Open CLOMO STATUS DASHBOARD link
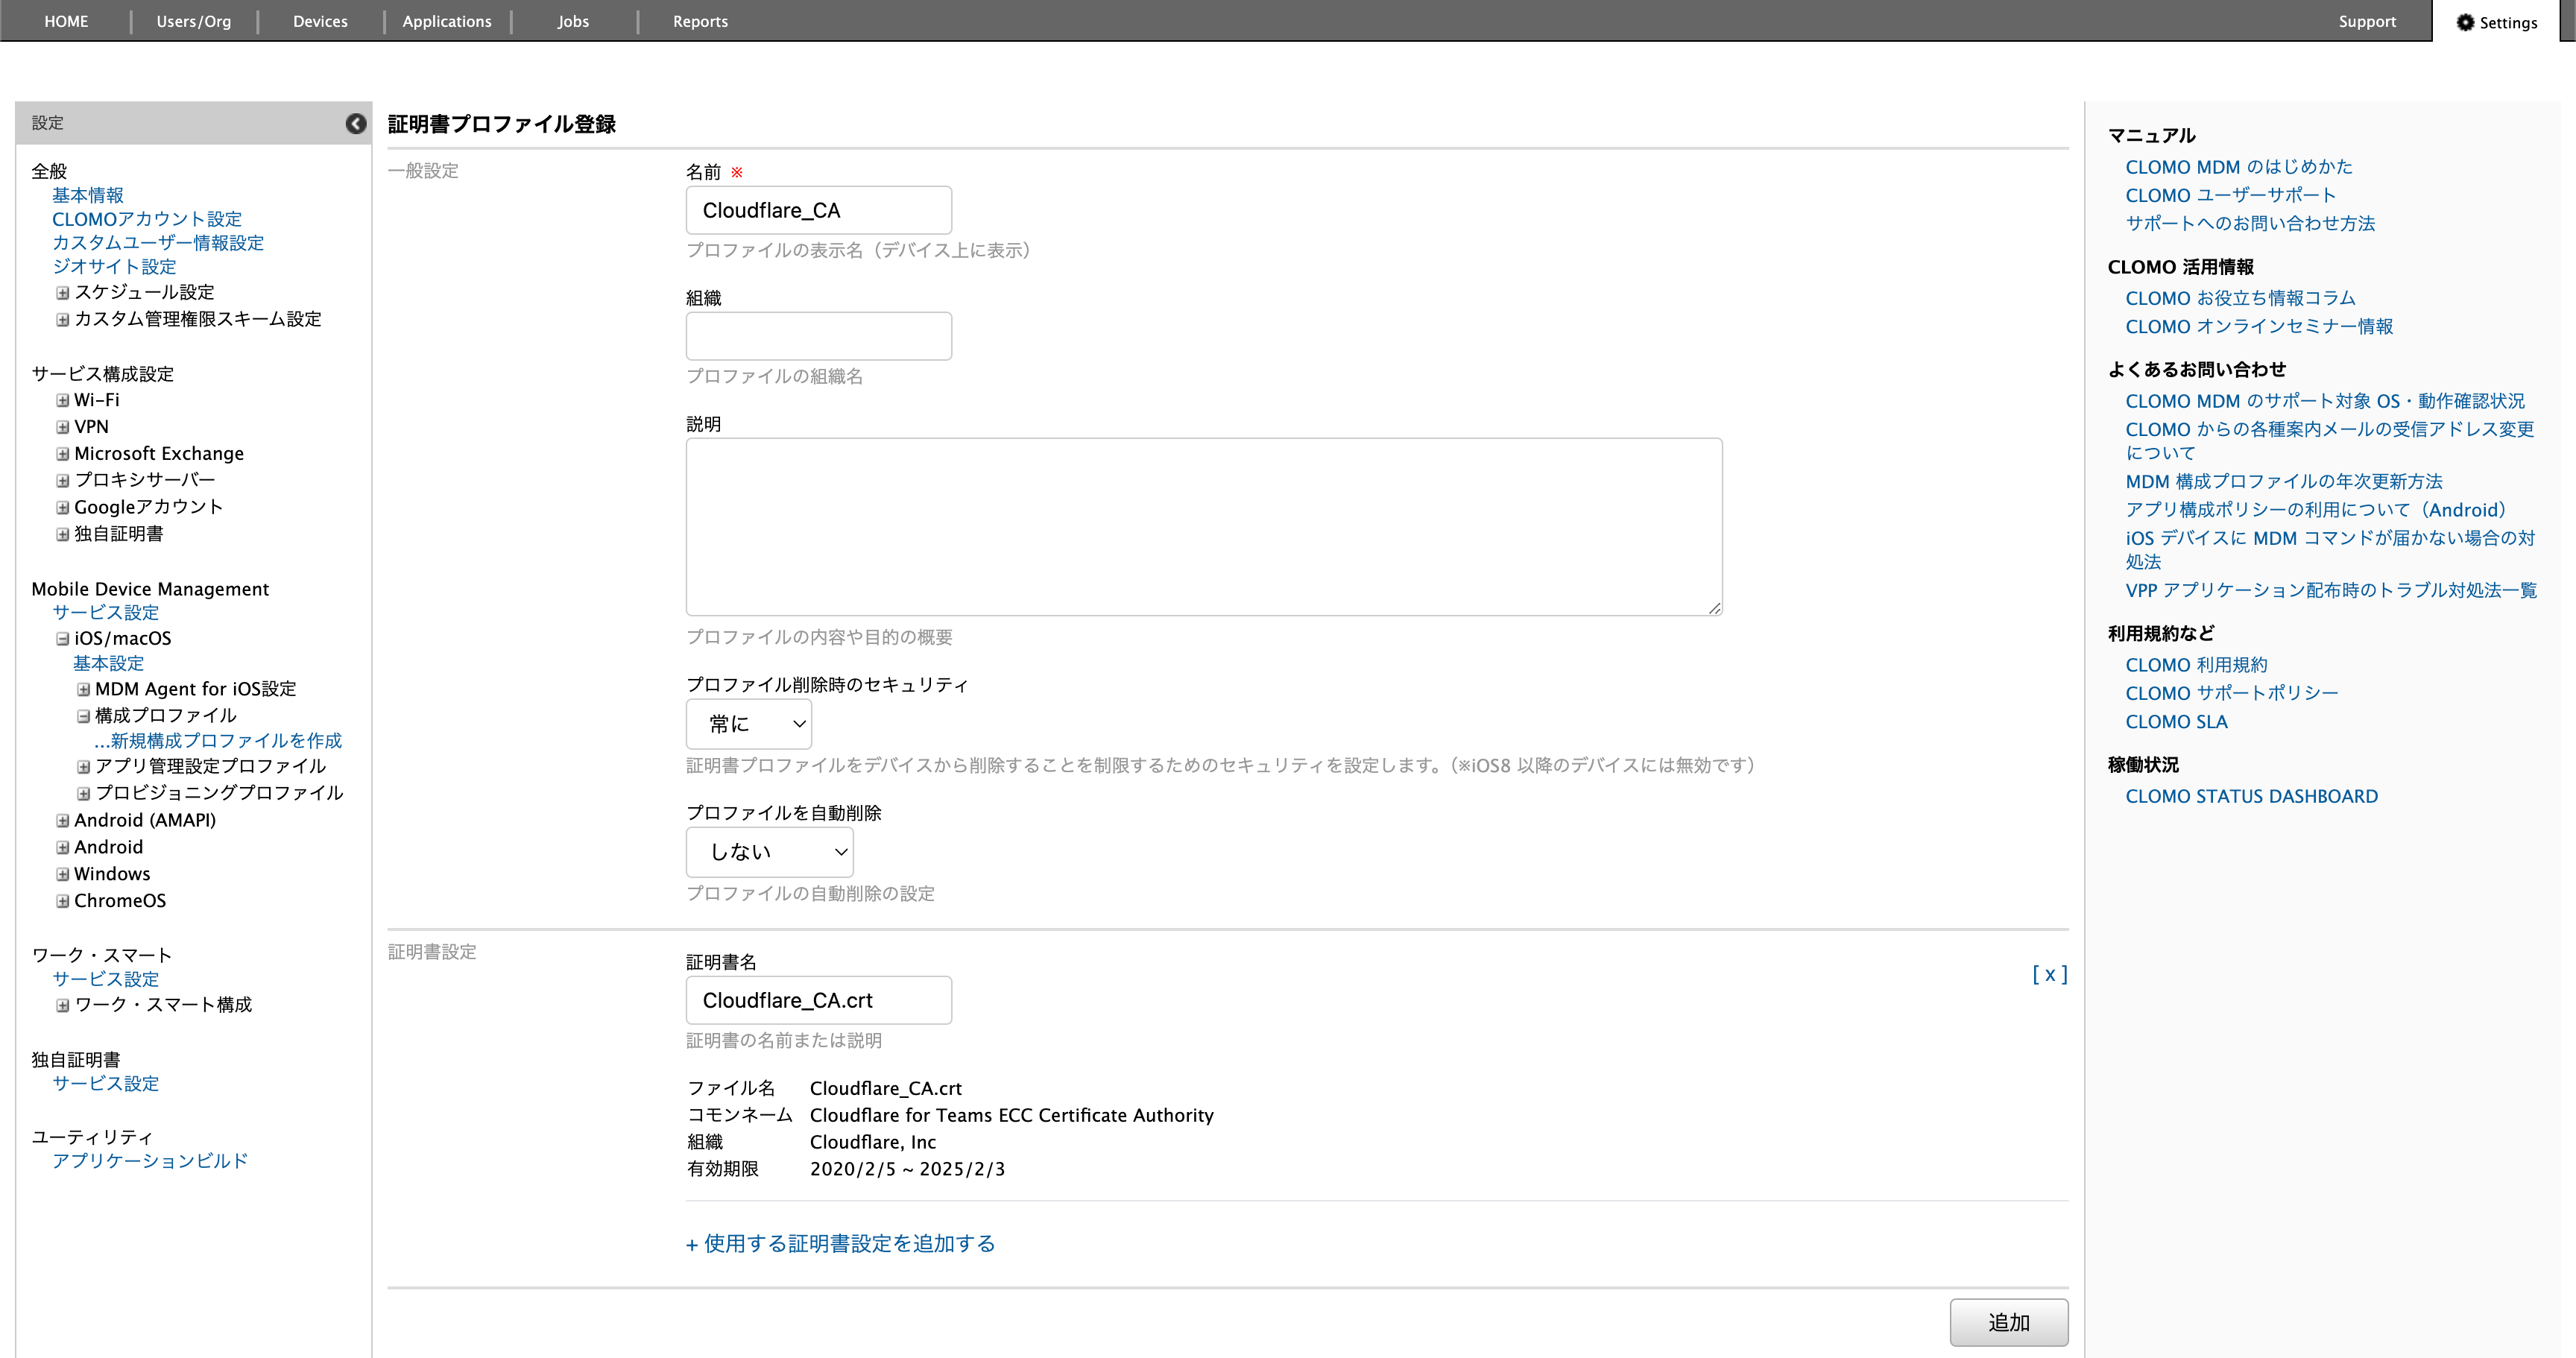 2251,796
